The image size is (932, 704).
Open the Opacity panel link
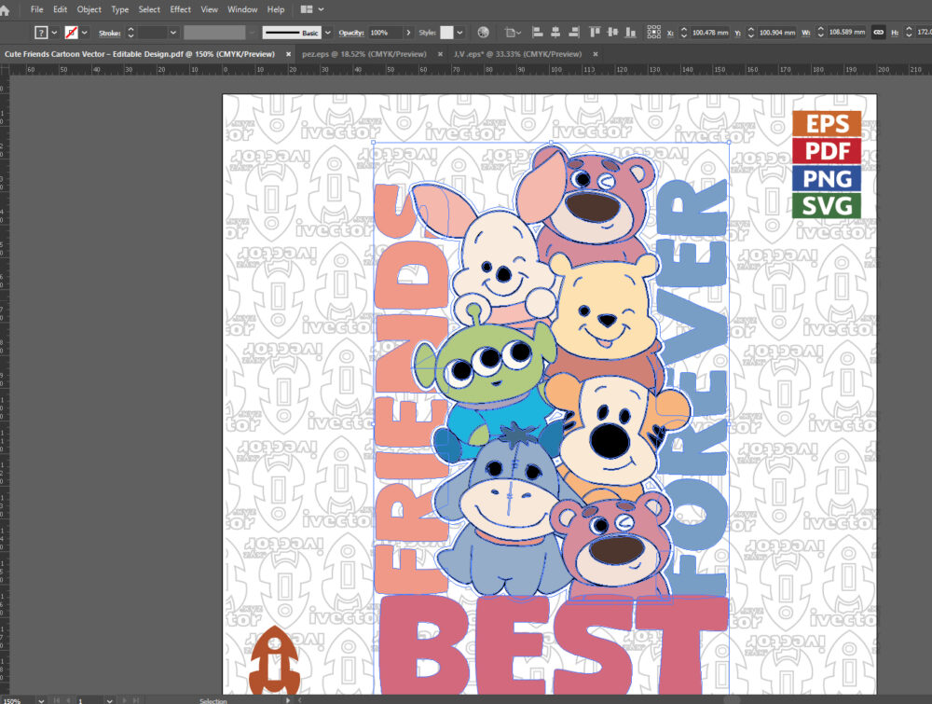351,33
